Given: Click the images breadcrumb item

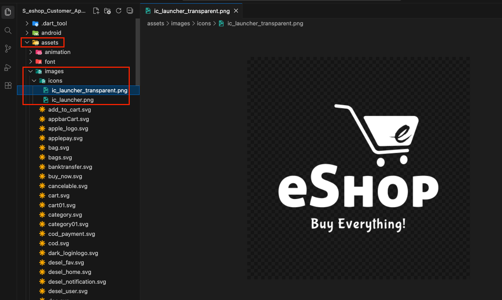Looking at the screenshot, I should tap(181, 23).
